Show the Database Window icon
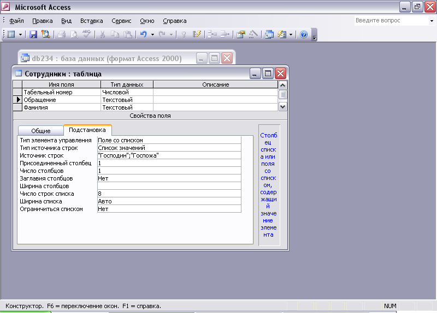This screenshot has width=437, height=313. pyautogui.click(x=269, y=34)
